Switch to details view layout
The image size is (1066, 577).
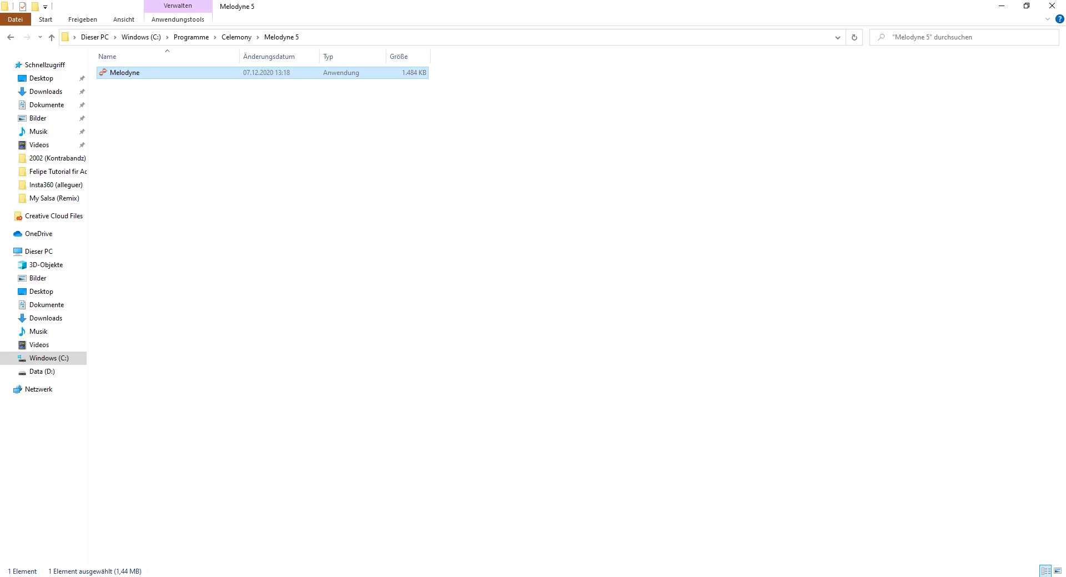(1045, 571)
